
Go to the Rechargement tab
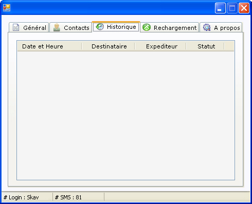(x=170, y=27)
